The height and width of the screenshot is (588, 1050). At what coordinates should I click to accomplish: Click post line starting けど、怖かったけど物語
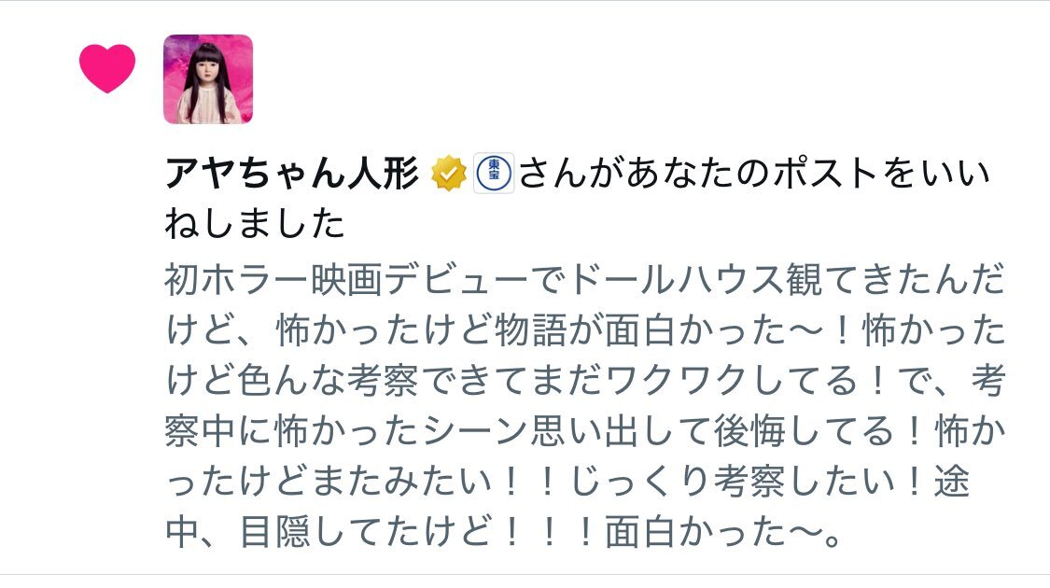[585, 330]
